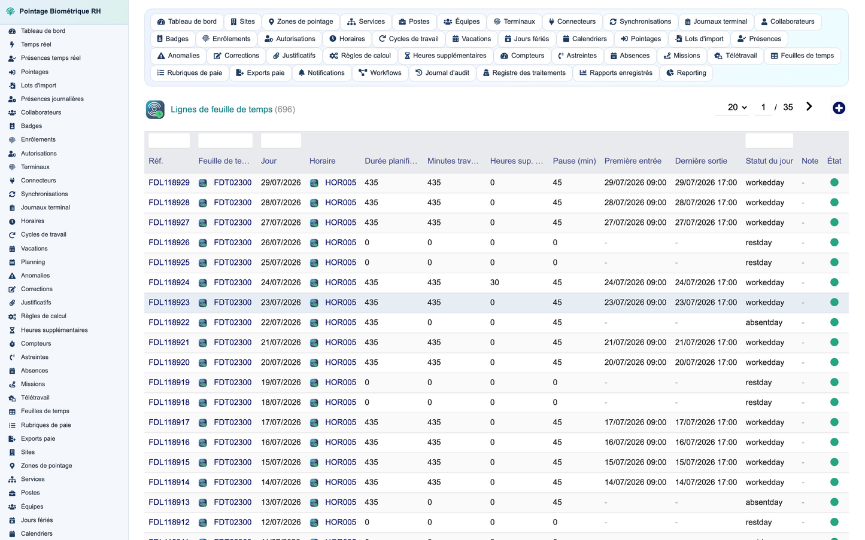
Task: Open line reference FDL118923
Action: point(169,303)
